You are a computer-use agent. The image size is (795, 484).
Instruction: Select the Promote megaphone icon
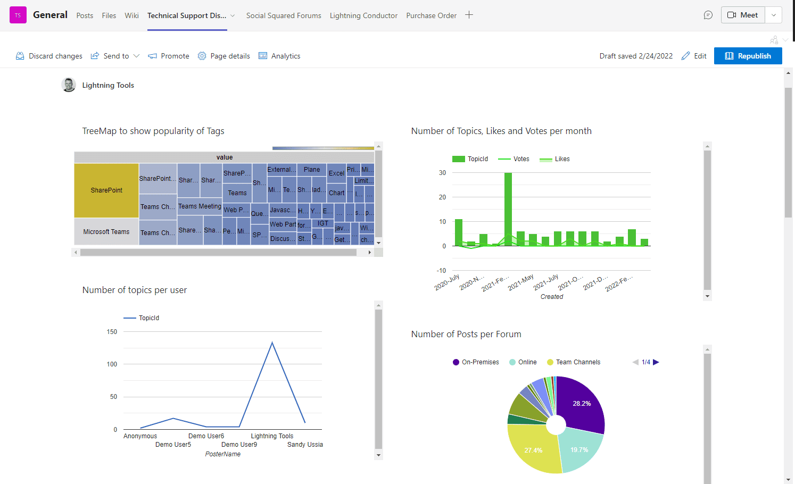pyautogui.click(x=153, y=55)
